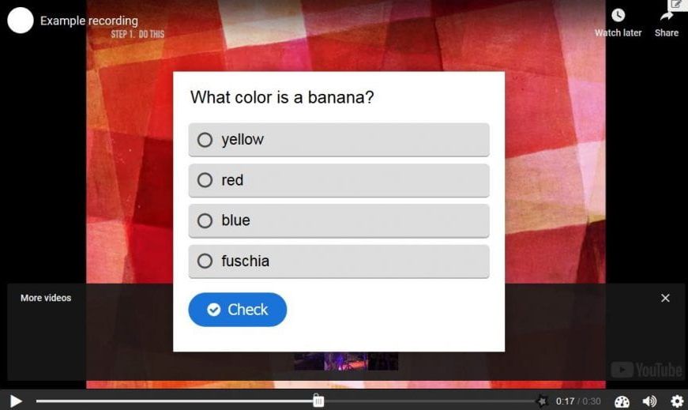Open the settings gear in player bar
Viewport: 688px width, 410px height.
point(677,401)
